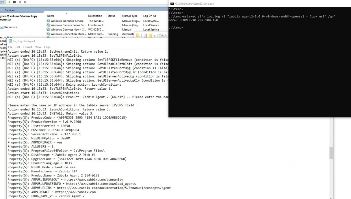351x199 pixels.
Task: Click the cmd.exe window title bar
Action: pos(260,3)
